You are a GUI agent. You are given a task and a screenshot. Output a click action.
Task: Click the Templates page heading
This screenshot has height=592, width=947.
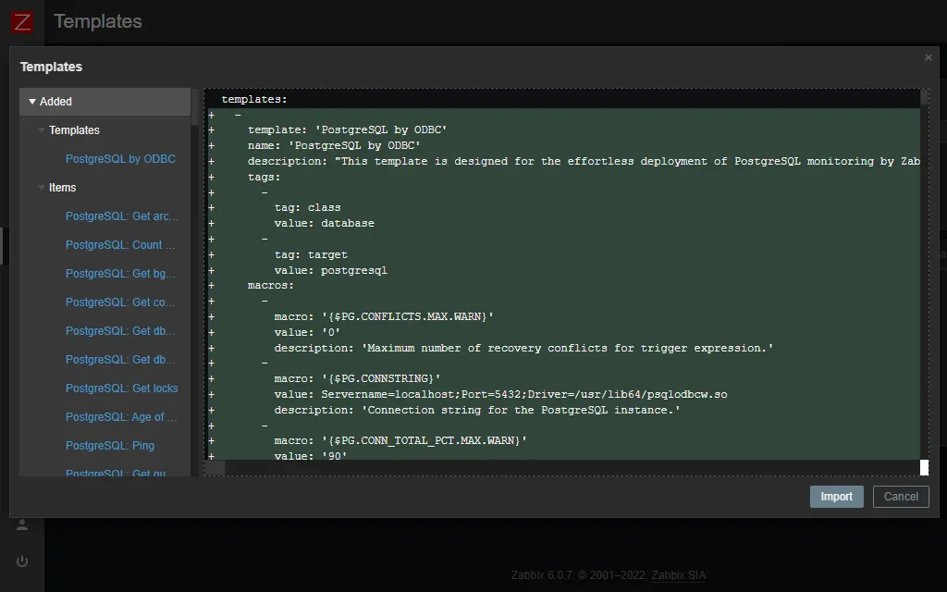(x=98, y=21)
